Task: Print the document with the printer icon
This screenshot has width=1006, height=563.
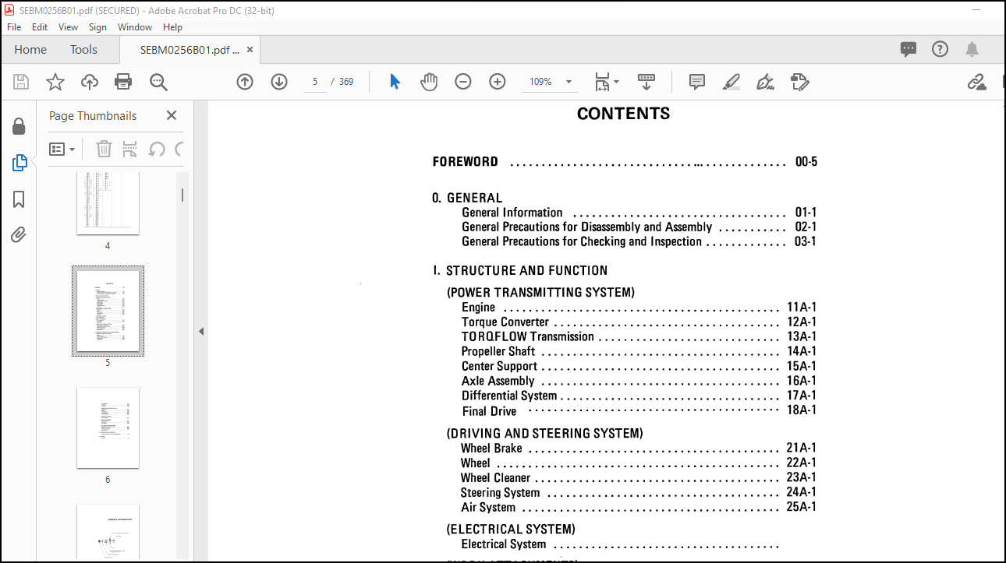Action: (x=123, y=82)
